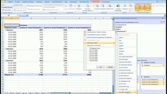Toggle the (Выделить все) checkbox
The image size is (167, 94).
click(x=90, y=48)
